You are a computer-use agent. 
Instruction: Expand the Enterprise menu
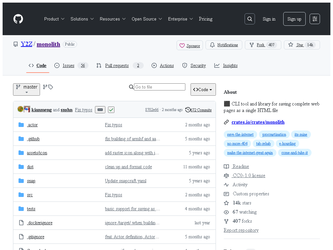tap(180, 19)
